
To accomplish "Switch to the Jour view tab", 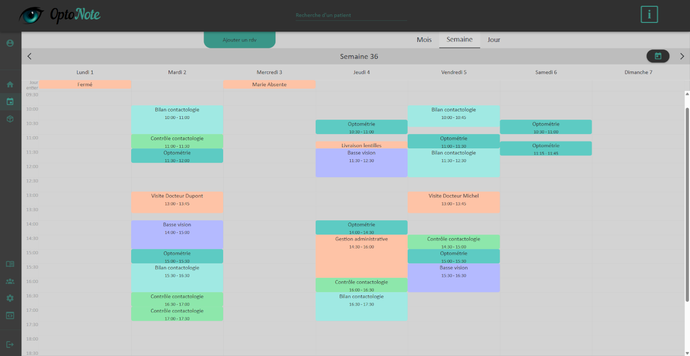I will (493, 40).
